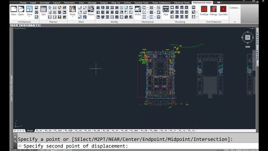This screenshot has height=151, width=268.
Task: Open the Online tab
Action: click(x=127, y=3)
